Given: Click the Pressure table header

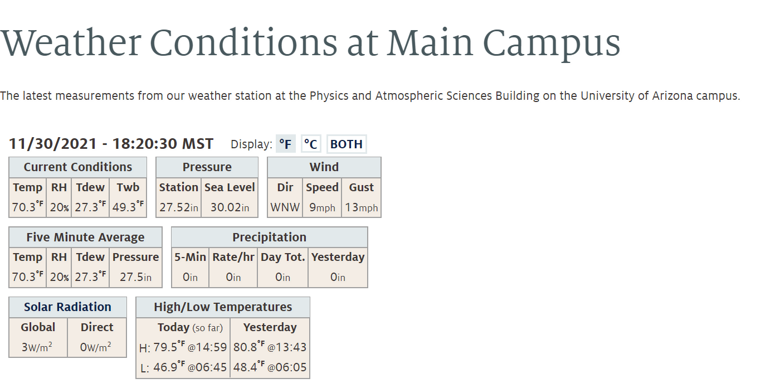Looking at the screenshot, I should [207, 167].
